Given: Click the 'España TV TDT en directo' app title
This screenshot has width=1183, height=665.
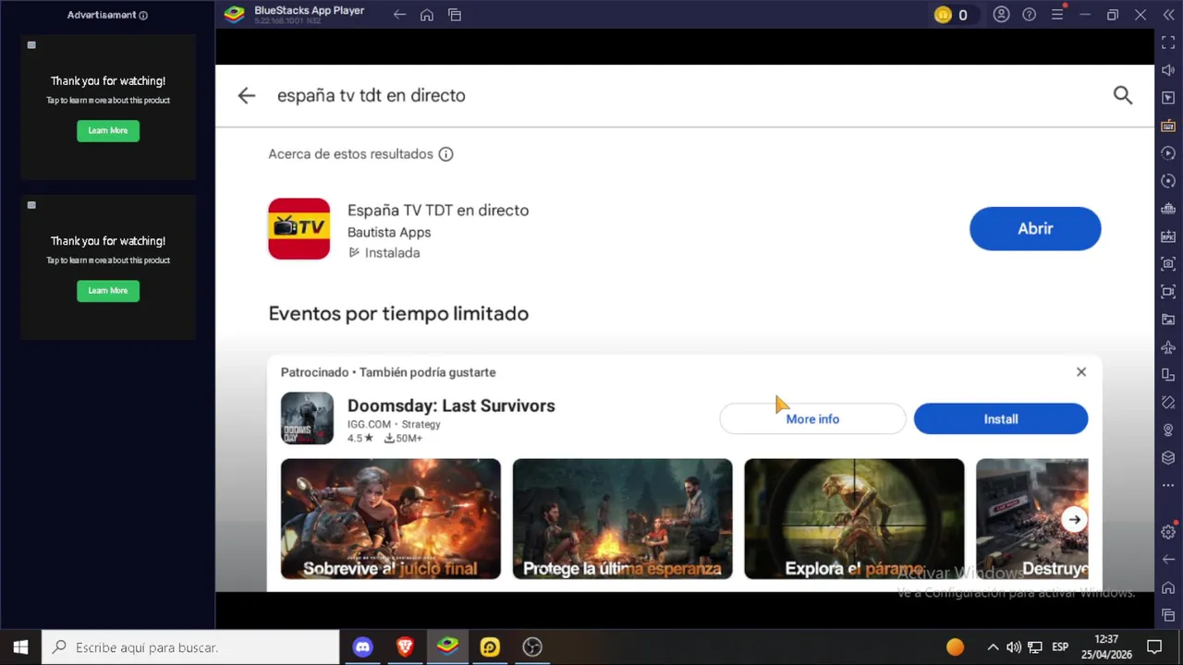Looking at the screenshot, I should (438, 211).
